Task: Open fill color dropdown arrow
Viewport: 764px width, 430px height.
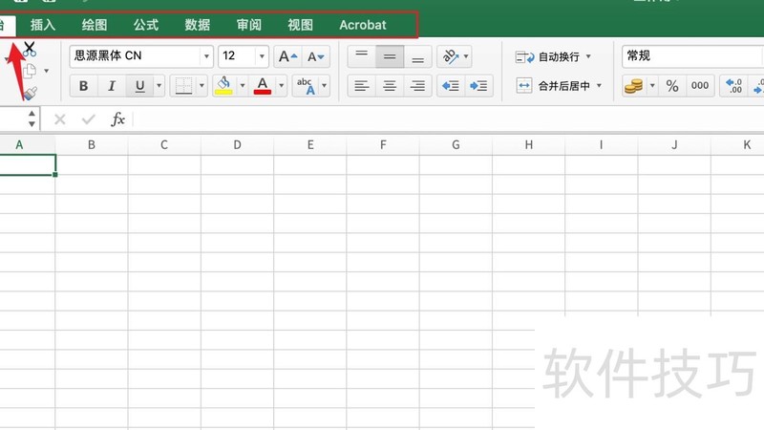Action: tap(243, 86)
